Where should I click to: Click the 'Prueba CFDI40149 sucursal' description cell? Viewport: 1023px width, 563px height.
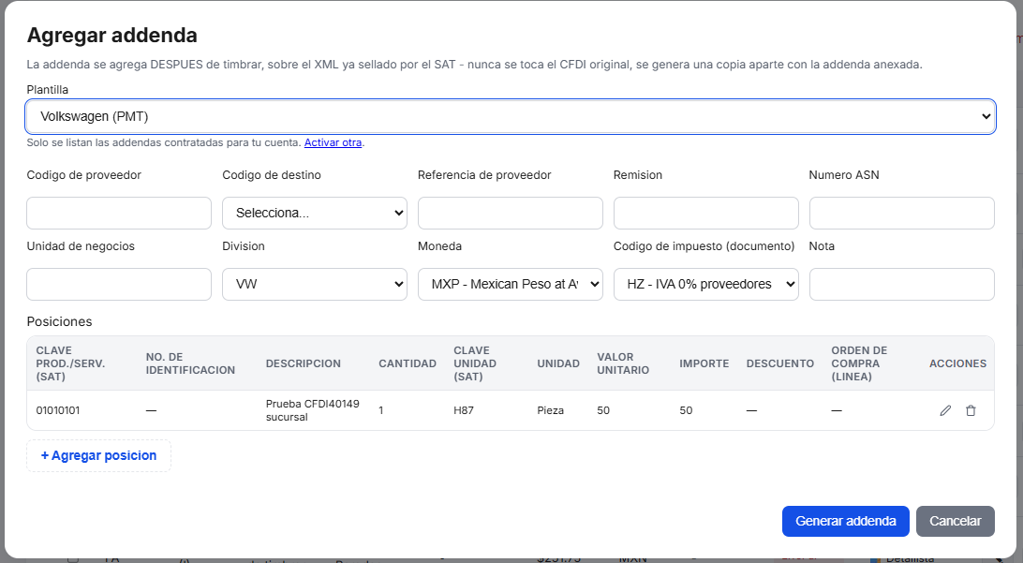click(313, 410)
